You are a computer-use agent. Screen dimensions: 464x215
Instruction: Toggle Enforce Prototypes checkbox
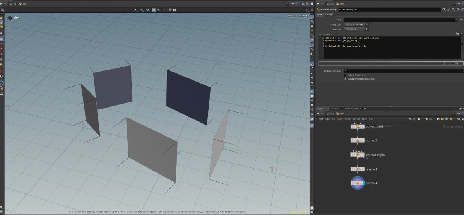tap(345, 75)
